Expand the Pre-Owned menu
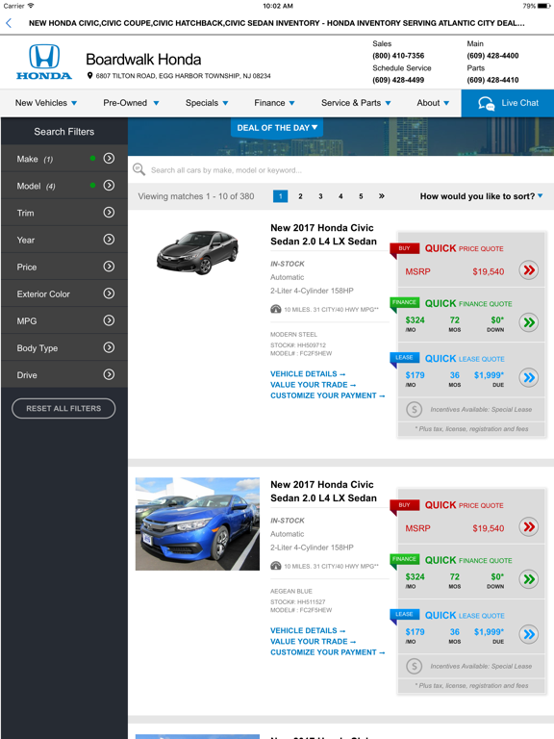 click(131, 103)
